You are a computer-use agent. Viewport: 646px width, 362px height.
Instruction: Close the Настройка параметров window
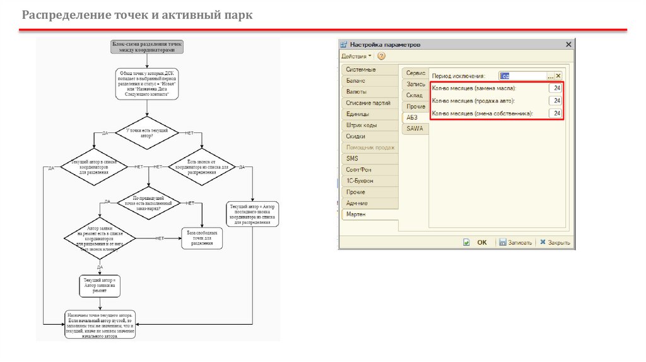coord(568,44)
